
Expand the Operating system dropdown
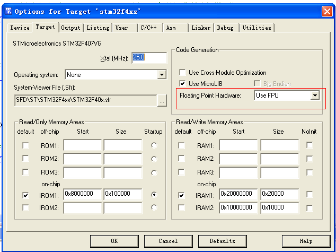point(162,75)
